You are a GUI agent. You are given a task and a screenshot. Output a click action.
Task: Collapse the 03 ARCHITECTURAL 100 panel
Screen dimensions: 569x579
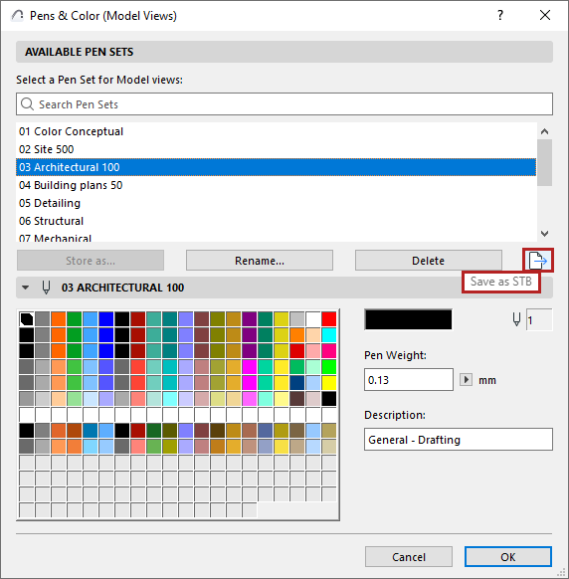(x=25, y=288)
